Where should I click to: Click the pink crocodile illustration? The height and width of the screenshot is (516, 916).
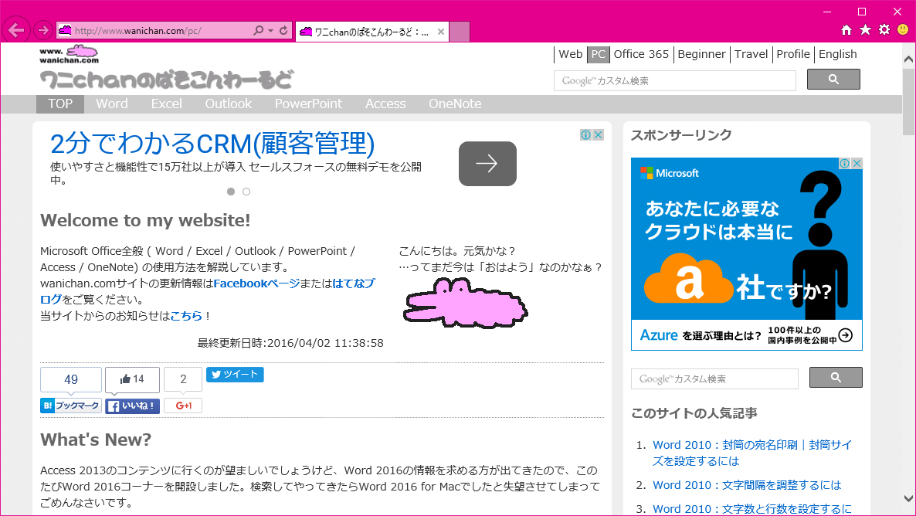(x=466, y=303)
